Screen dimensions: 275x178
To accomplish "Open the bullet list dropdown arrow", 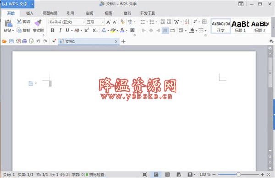I will click(147, 22).
